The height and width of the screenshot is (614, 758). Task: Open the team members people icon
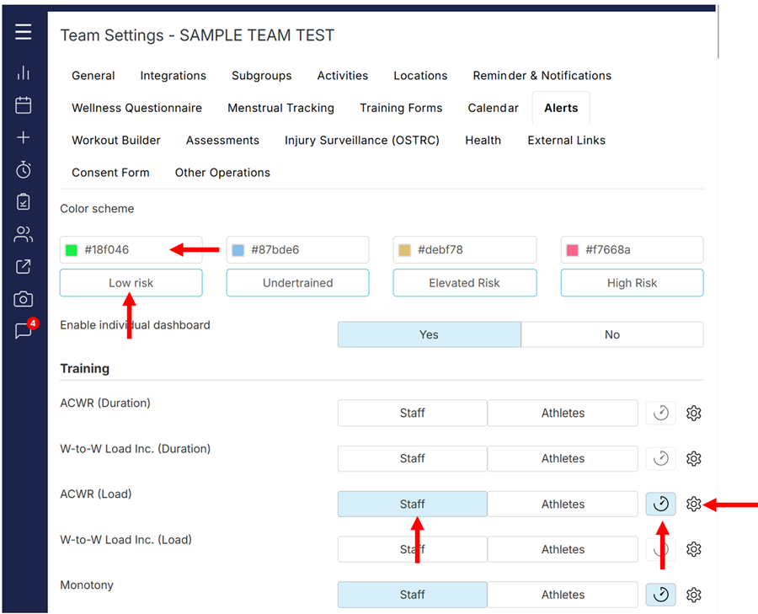pyautogui.click(x=24, y=234)
